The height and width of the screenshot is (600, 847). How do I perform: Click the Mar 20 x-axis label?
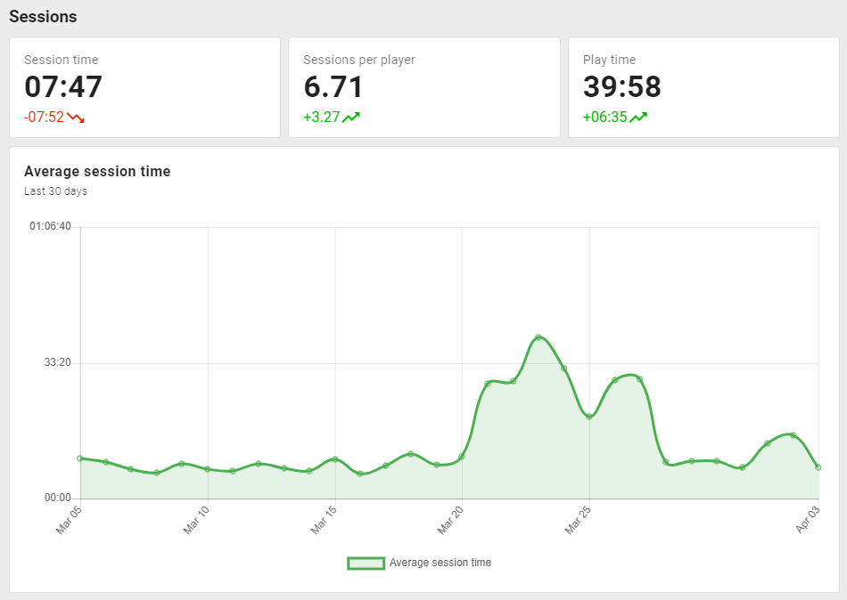coord(450,520)
